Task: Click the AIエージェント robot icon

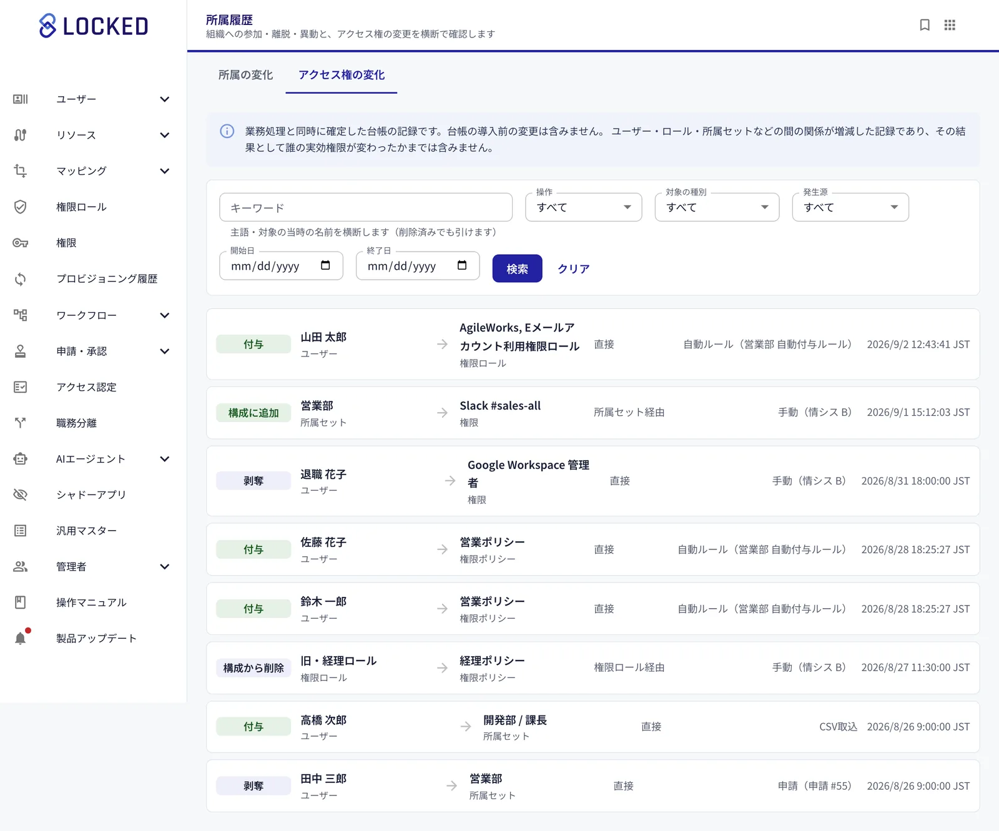Action: (21, 459)
